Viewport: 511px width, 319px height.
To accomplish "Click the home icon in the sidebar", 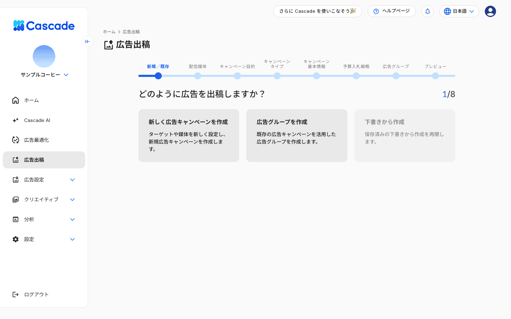I will coord(16,100).
